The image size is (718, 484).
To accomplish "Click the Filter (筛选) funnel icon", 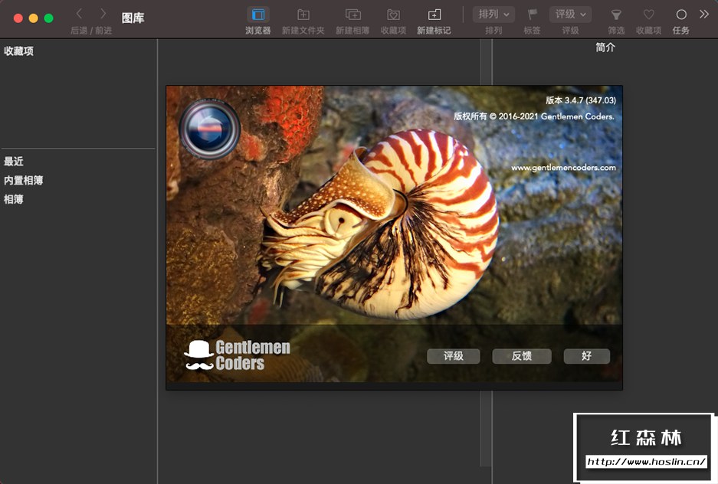I will (x=616, y=15).
